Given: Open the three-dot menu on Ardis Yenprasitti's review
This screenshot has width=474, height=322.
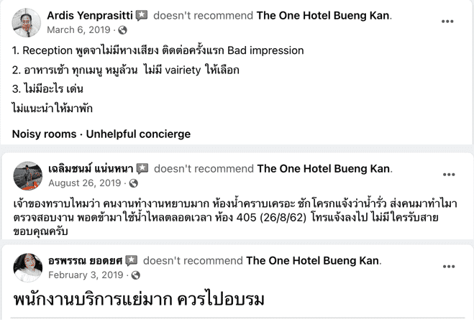Looking at the screenshot, I should coord(447,22).
